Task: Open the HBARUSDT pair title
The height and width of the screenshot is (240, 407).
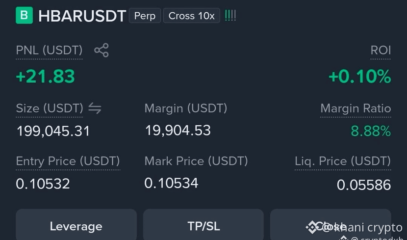Action: pos(82,16)
